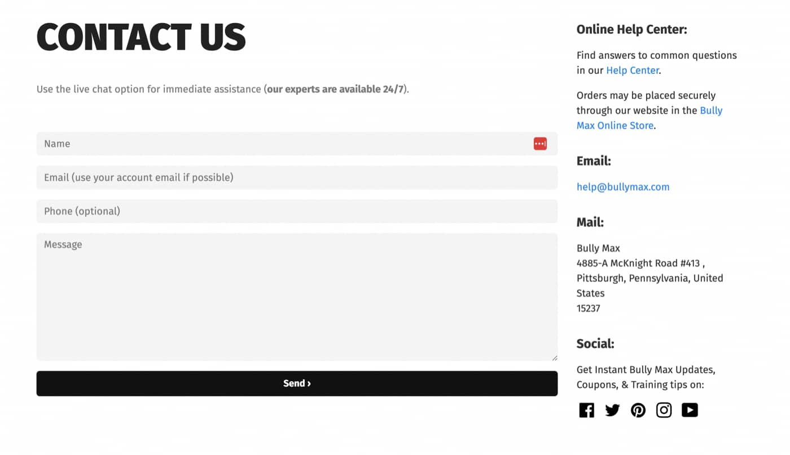Grab the Message box resize handle
This screenshot has height=455, width=790.
tap(555, 357)
